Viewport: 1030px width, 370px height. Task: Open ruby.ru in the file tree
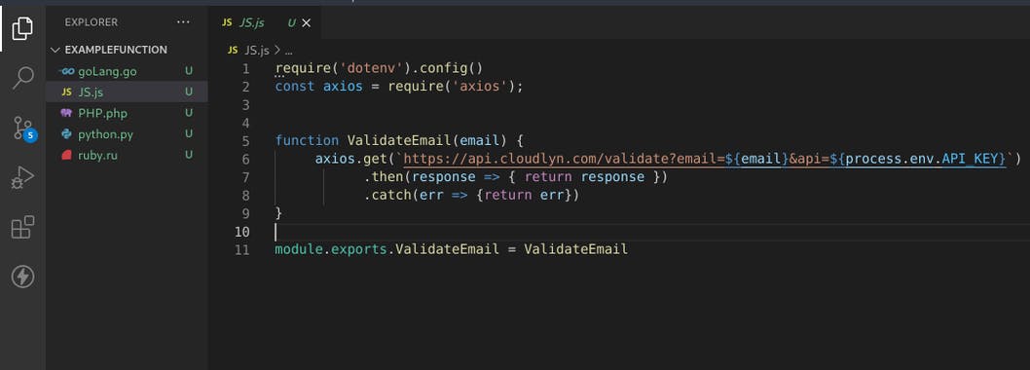pos(127,155)
